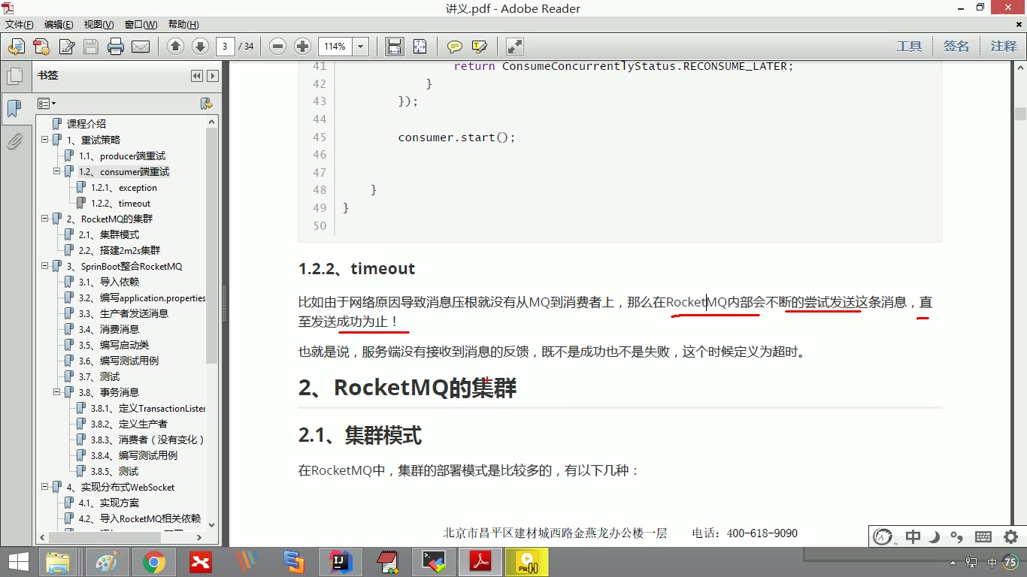This screenshot has height=577, width=1027.
Task: Open the edit/sign document icon
Action: click(x=66, y=47)
